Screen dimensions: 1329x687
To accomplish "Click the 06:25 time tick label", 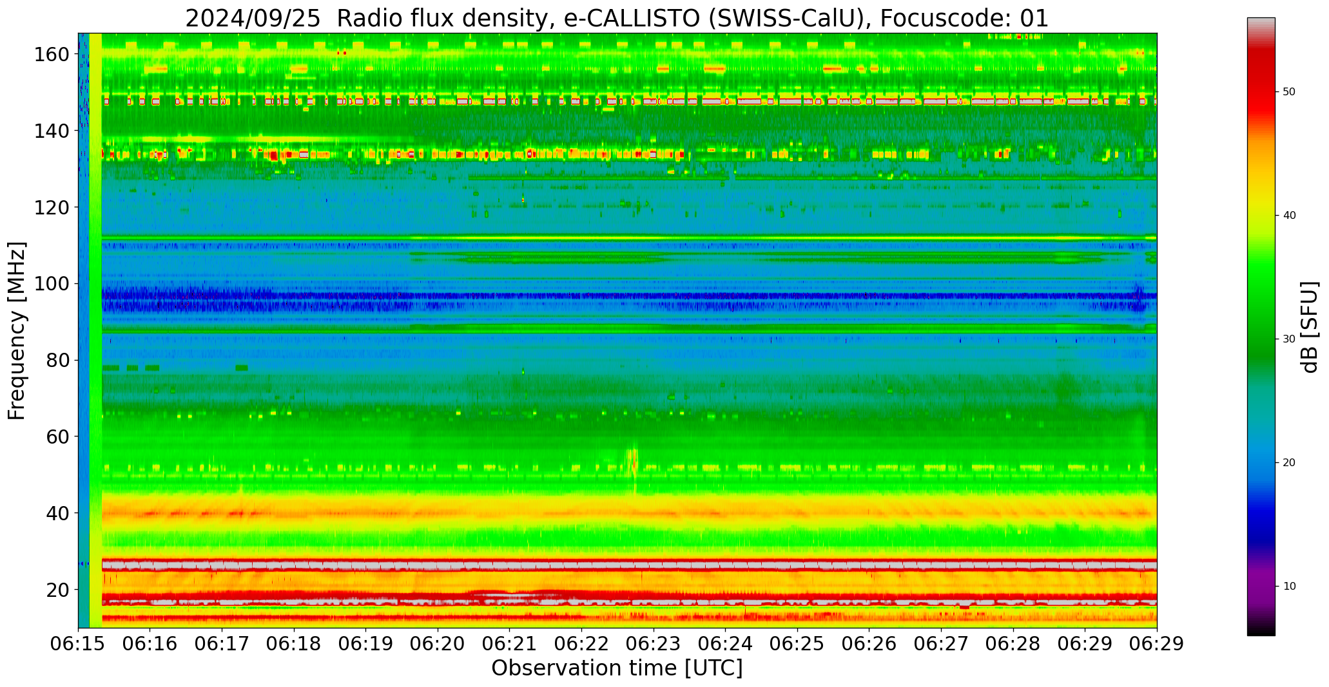I will click(x=797, y=645).
